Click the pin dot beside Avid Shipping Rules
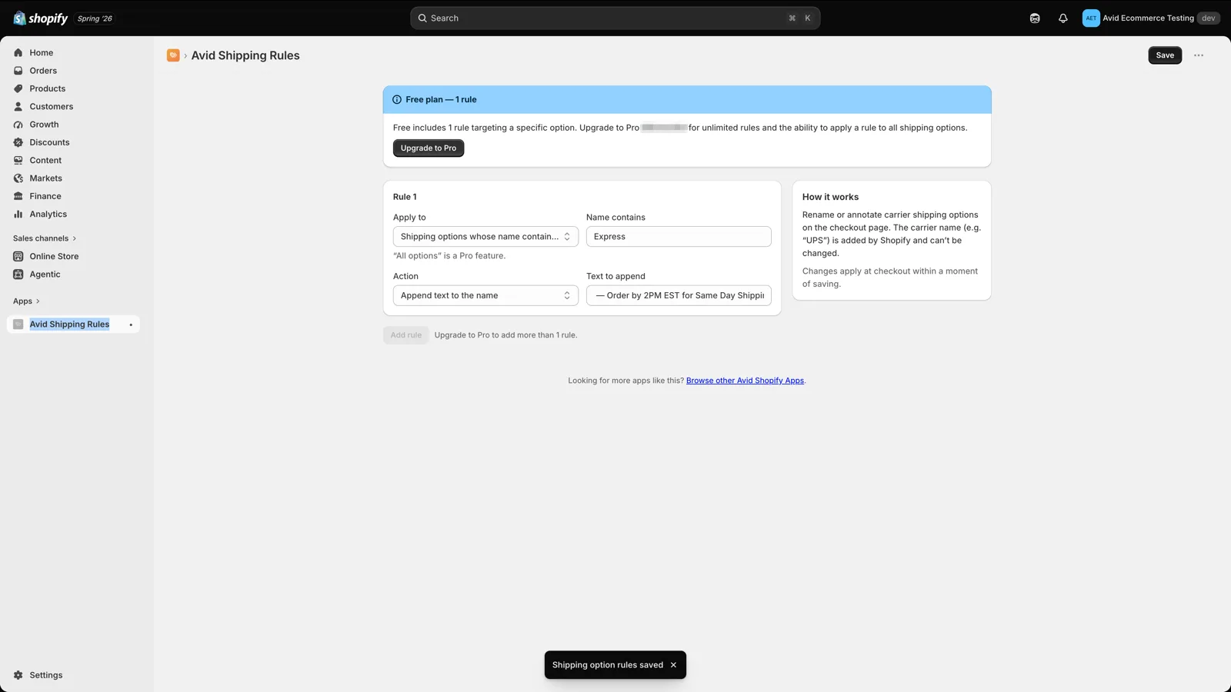1231x692 pixels. [131, 325]
